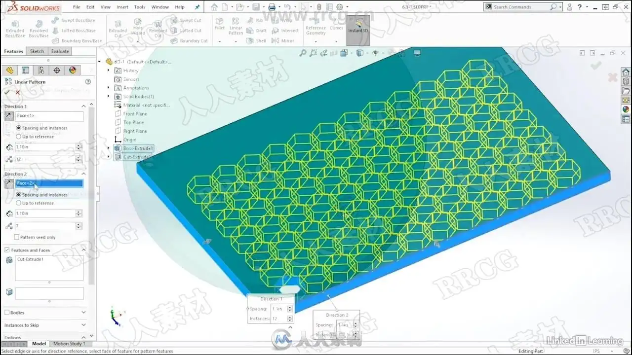632x355 pixels.
Task: Switch to the Sketch tab
Action: point(37,51)
